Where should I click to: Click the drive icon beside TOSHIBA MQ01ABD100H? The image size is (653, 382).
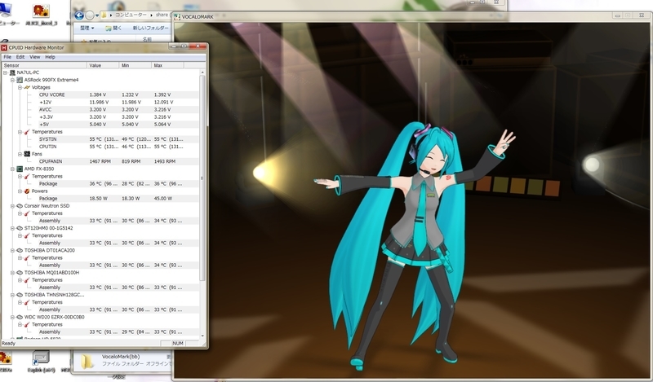(20, 273)
